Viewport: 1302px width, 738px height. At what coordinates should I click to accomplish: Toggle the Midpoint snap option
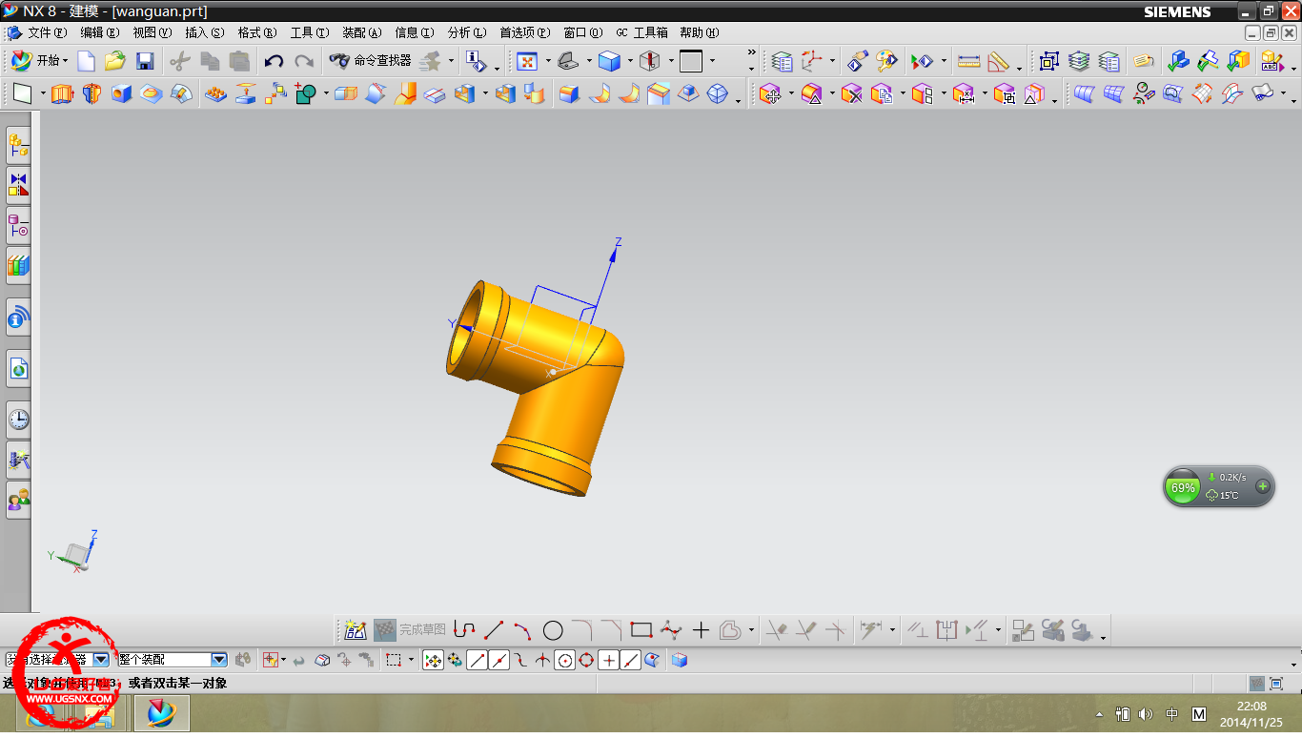pos(499,660)
